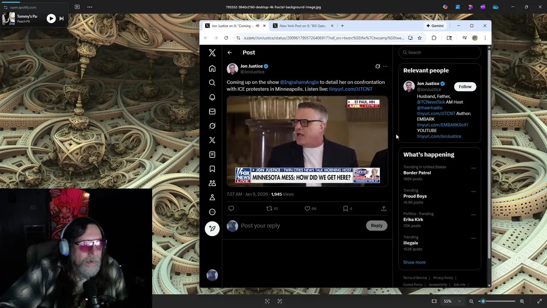Image resolution: width=547 pixels, height=308 pixels.
Task: Open Grok explain icon on post
Action: tap(377, 66)
